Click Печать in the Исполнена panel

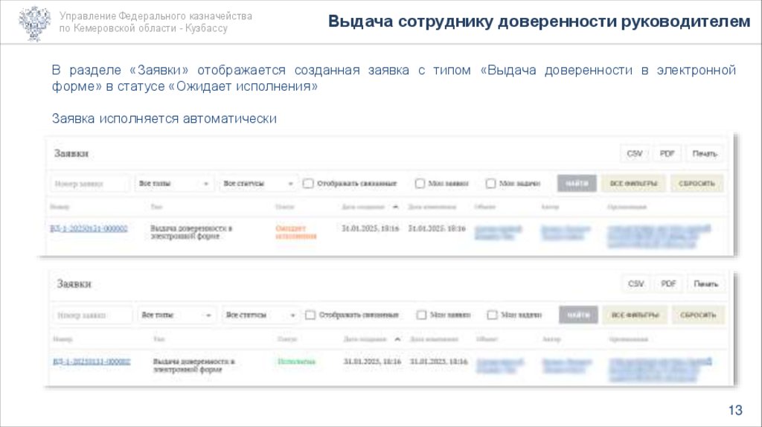click(705, 283)
